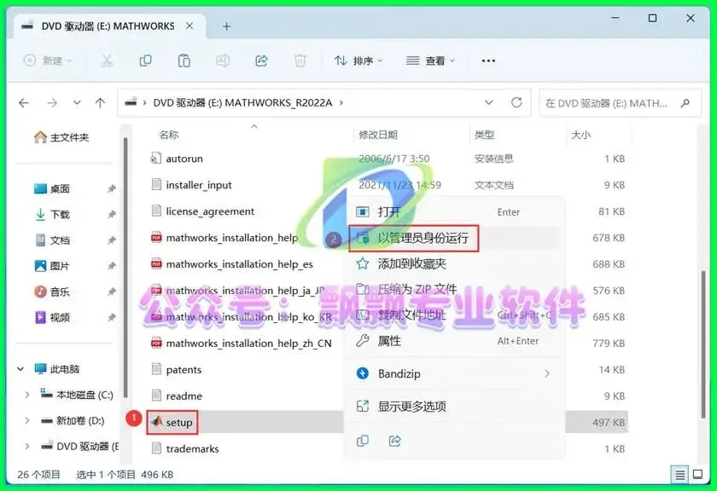Open Music (音乐) in sidebar
This screenshot has height=491, width=717.
(52, 292)
